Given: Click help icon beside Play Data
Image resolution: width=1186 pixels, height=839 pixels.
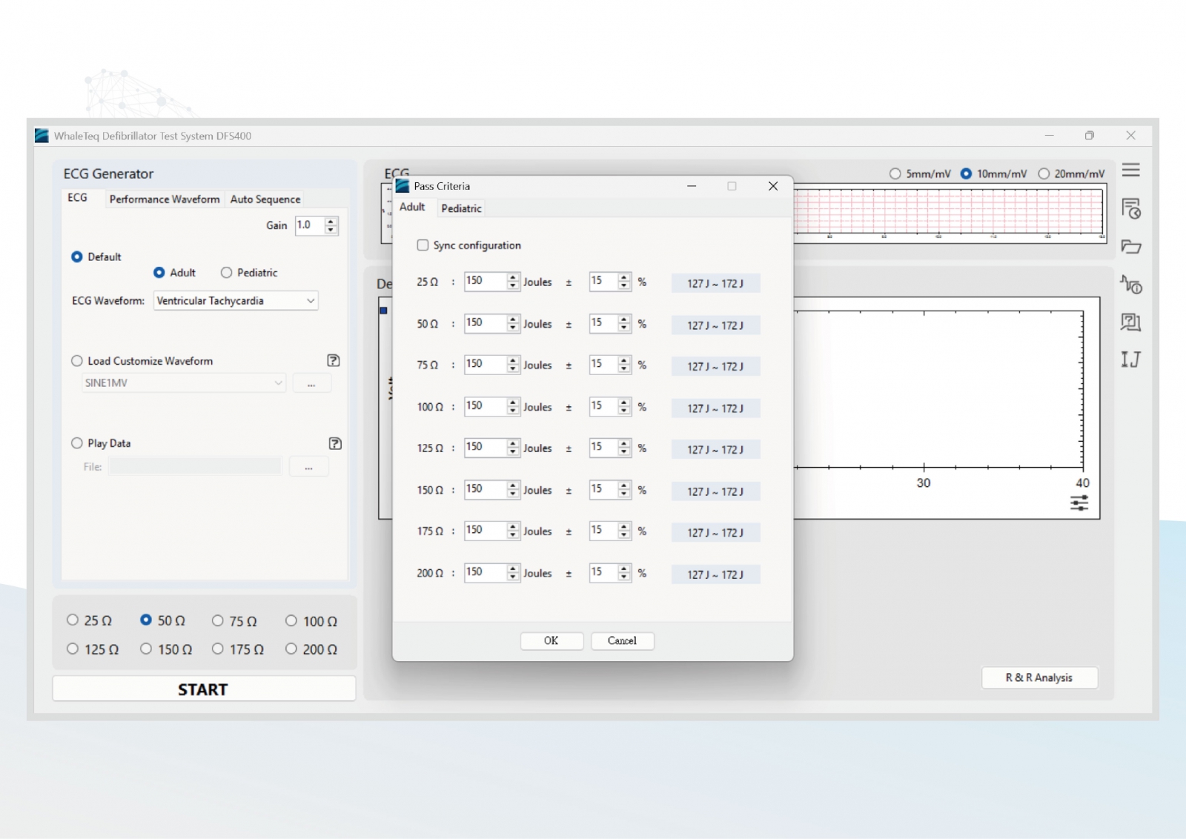Looking at the screenshot, I should click(x=335, y=443).
